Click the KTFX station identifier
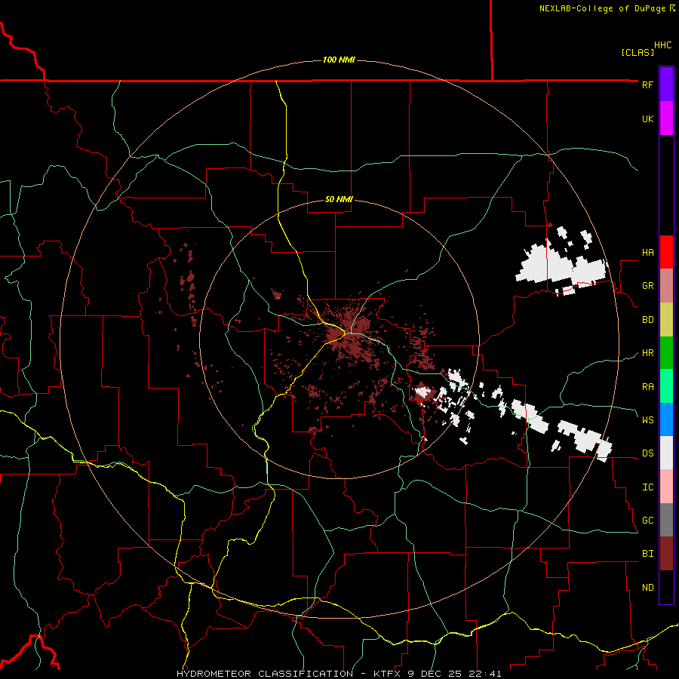 [386, 674]
